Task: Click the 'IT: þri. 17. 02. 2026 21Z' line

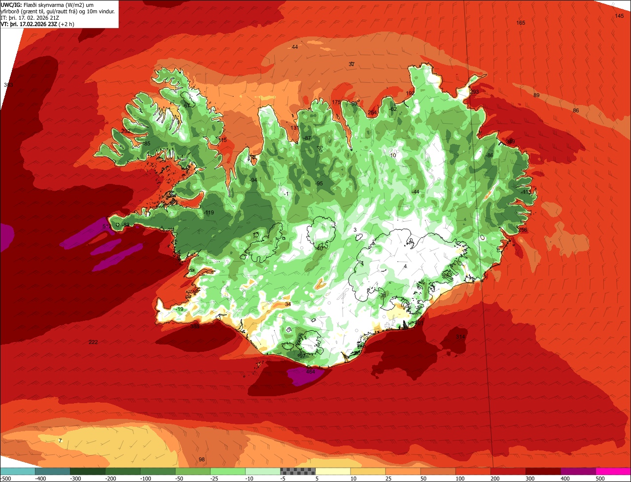Action: click(x=31, y=18)
